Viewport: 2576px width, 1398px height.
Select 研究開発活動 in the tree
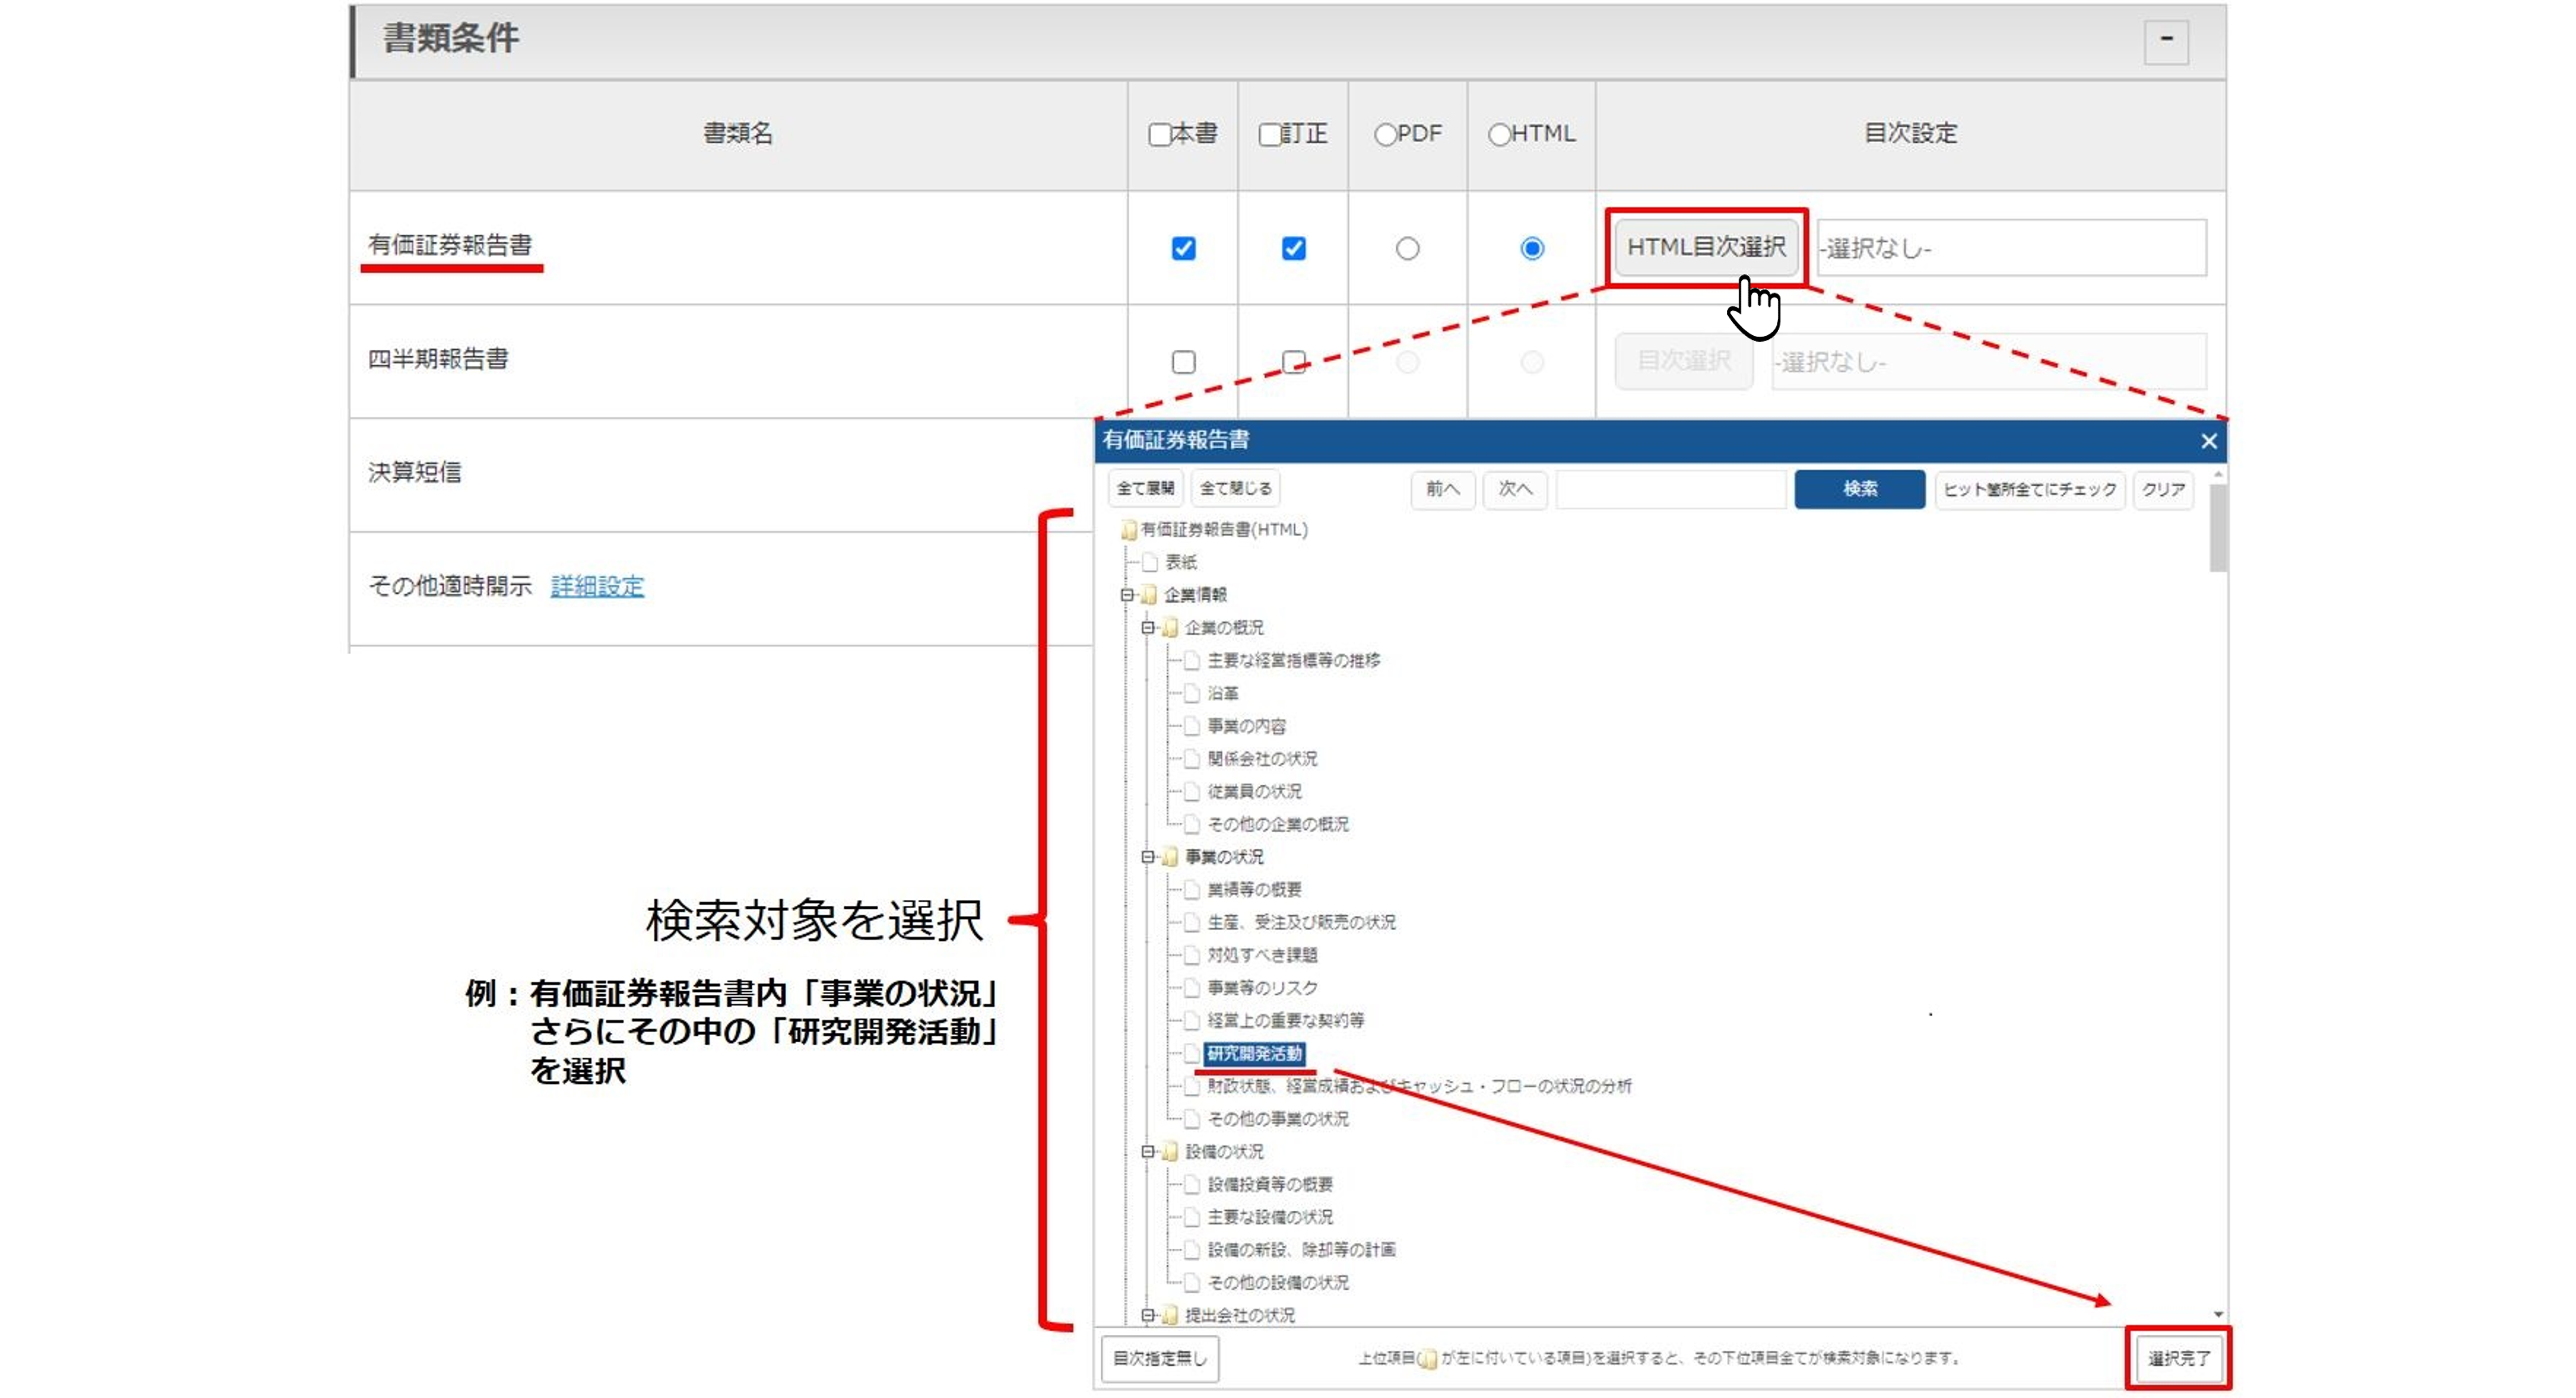coord(1254,1053)
